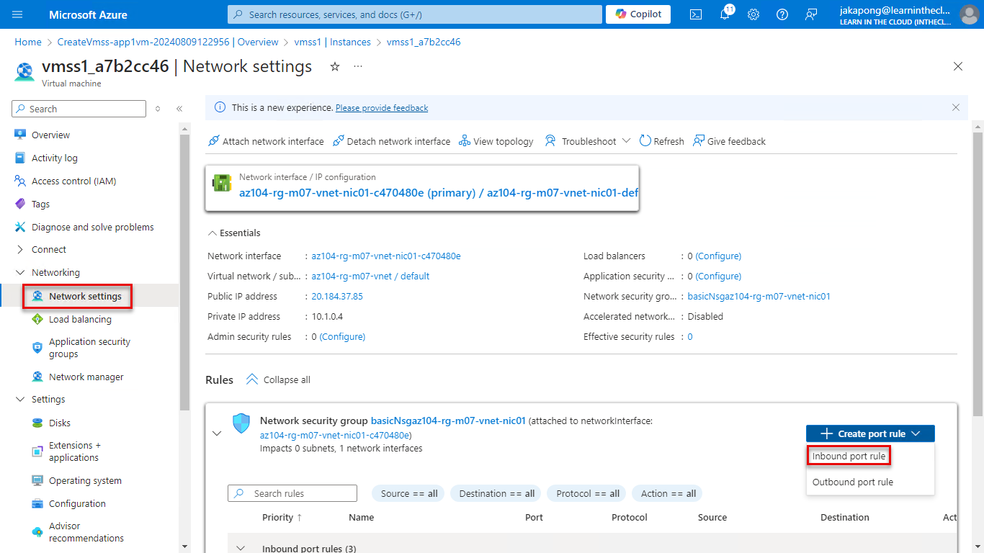Click Configure next to Load balancers
Viewport: 984px width, 553px height.
coord(718,256)
